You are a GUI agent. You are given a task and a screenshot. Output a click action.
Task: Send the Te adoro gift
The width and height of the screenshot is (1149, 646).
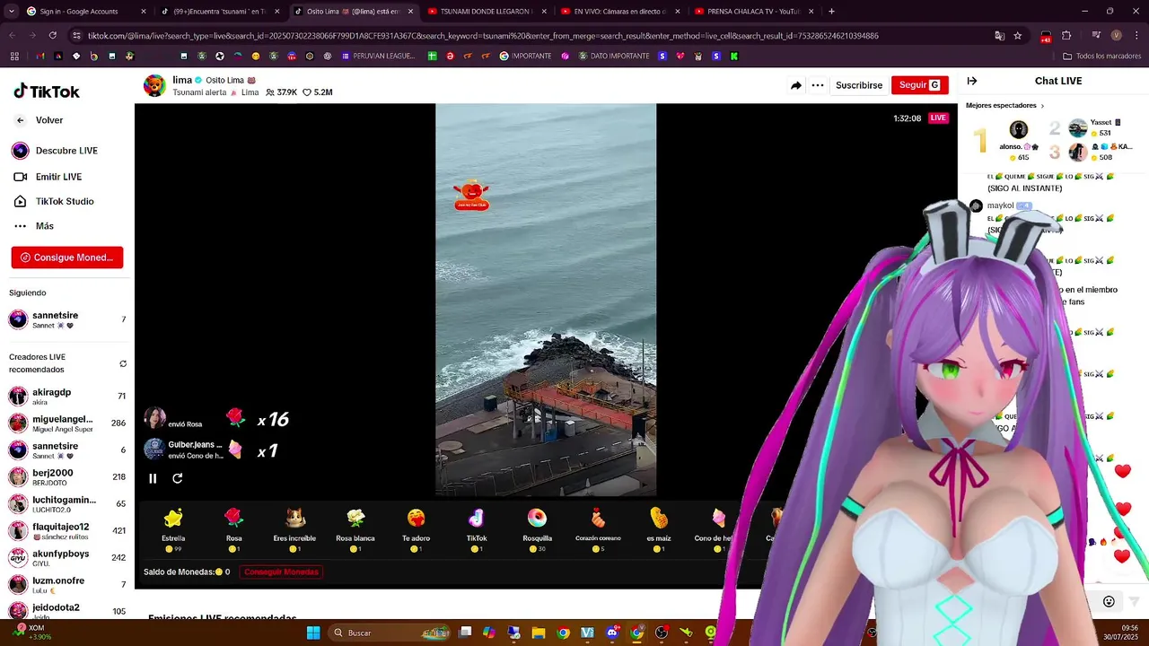(x=416, y=530)
